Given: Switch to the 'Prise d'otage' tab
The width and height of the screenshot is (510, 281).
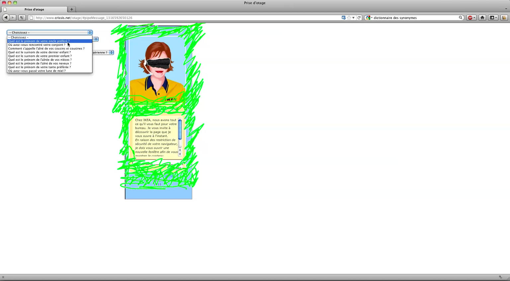Looking at the screenshot, I should click(x=34, y=9).
